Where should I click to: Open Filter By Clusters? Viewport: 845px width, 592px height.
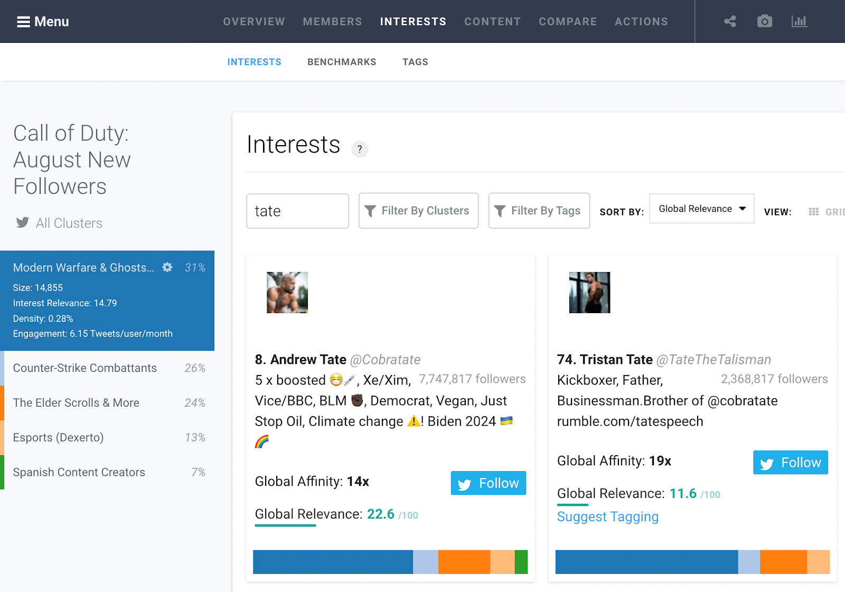tap(418, 211)
